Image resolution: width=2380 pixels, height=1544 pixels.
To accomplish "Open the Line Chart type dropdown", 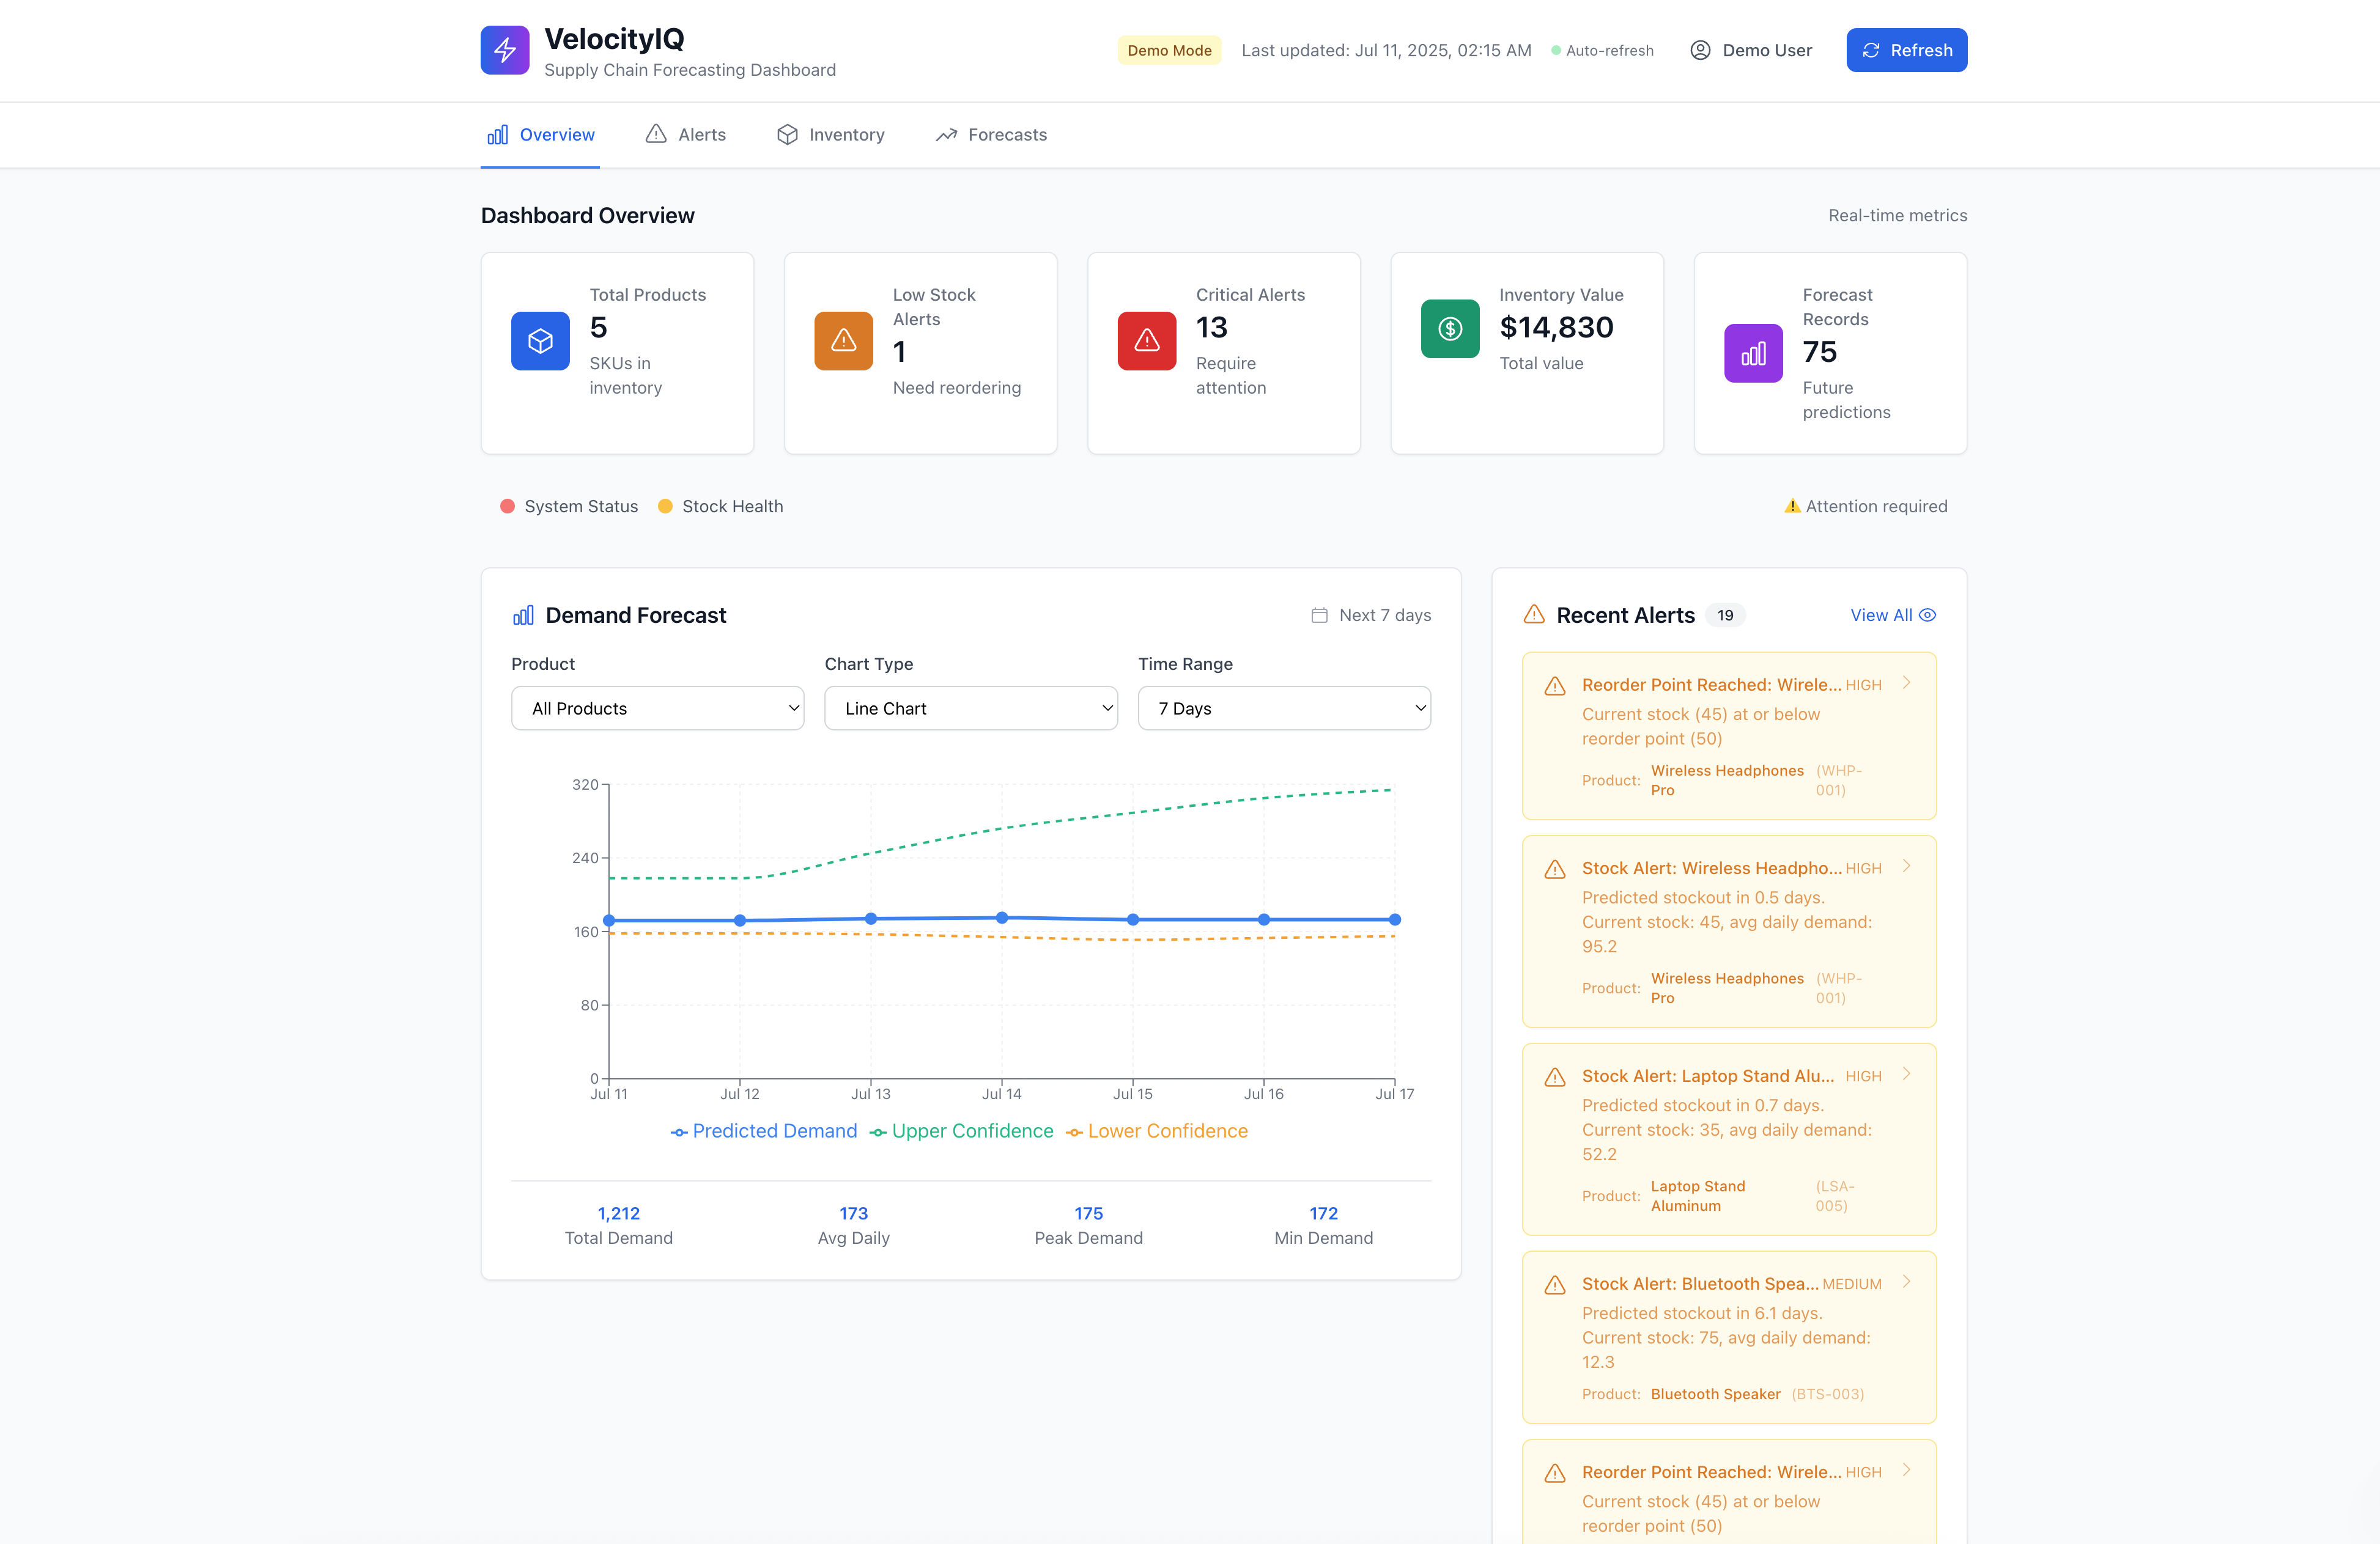I will 970,708.
